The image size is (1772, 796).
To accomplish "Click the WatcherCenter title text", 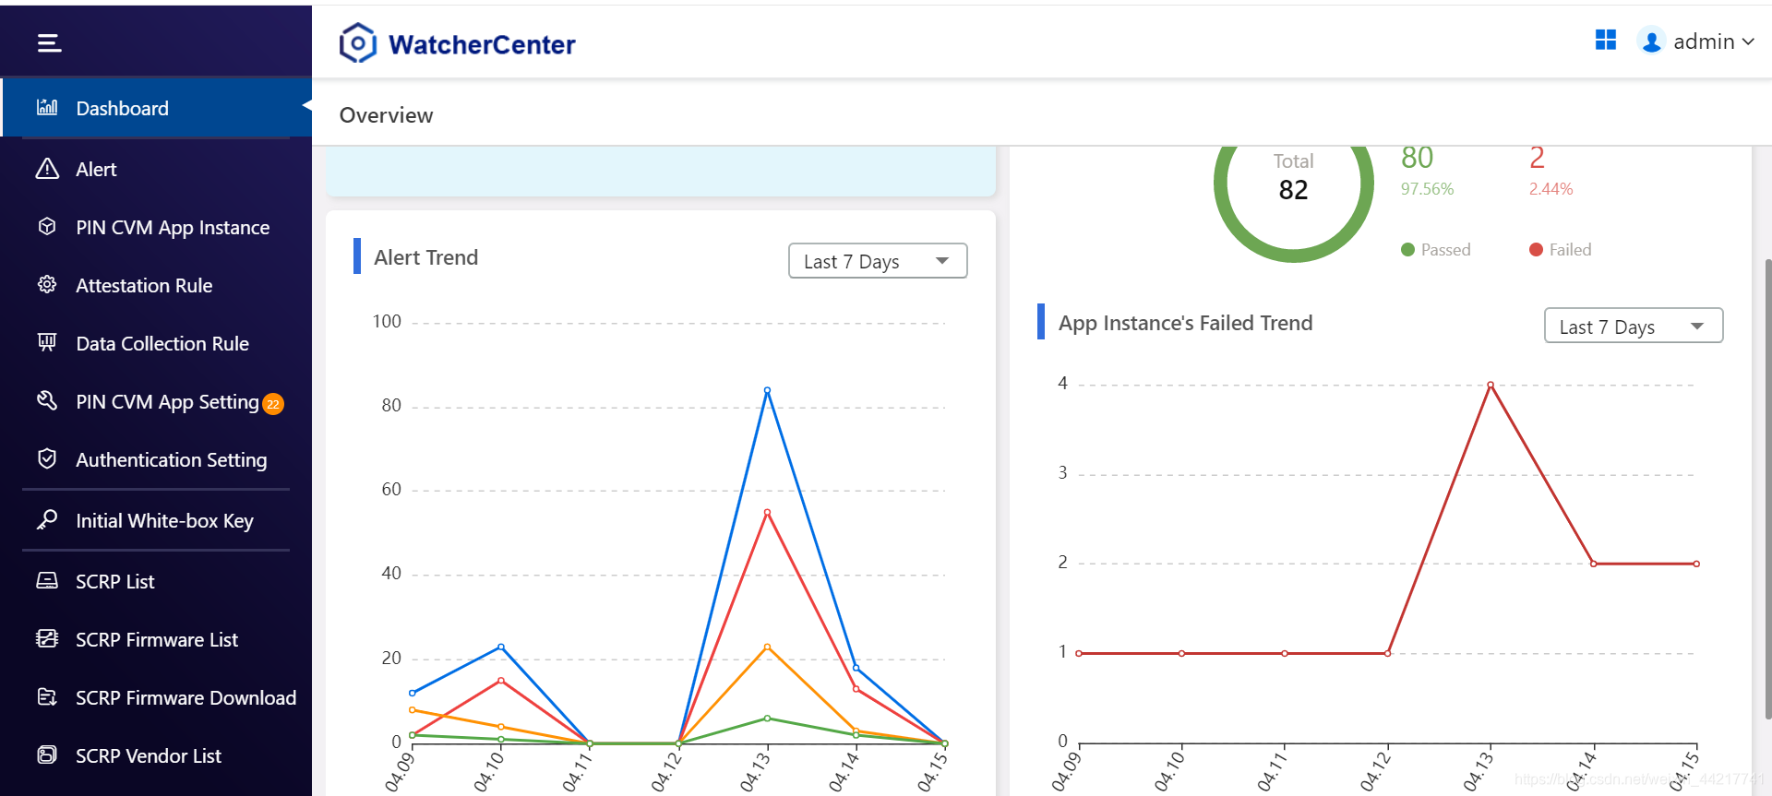I will pos(482,44).
